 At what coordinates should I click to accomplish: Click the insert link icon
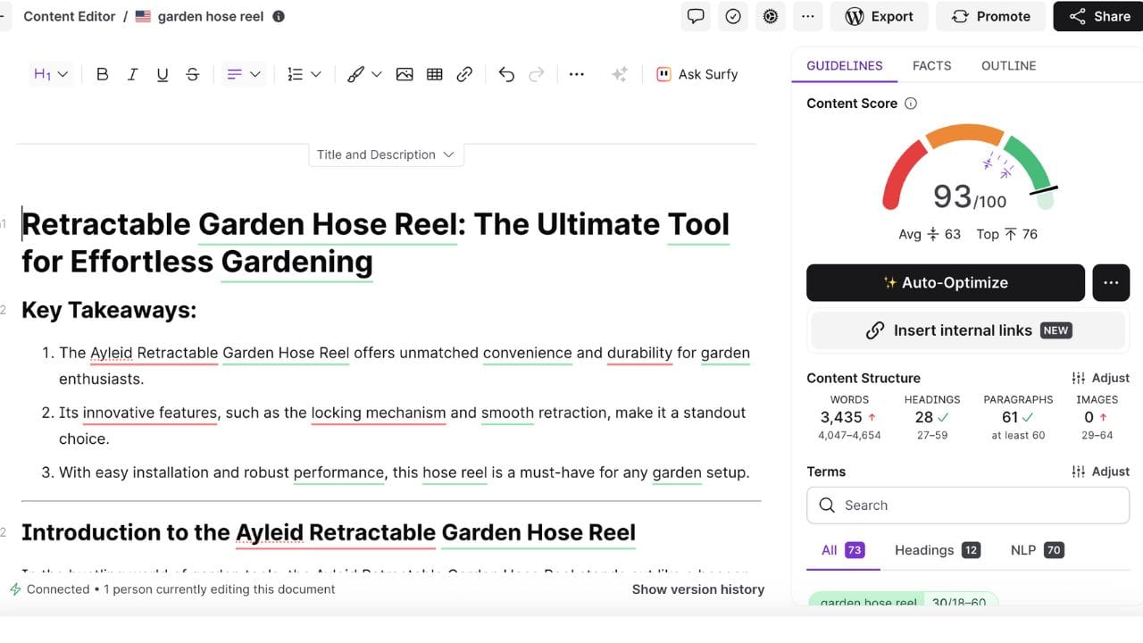pyautogui.click(x=464, y=74)
